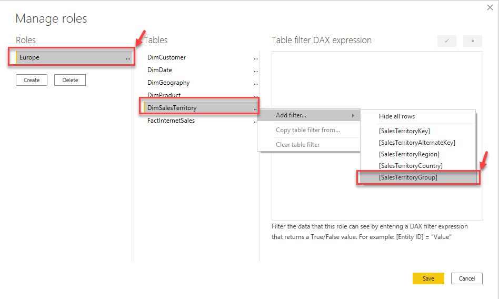Open ellipsis menu for DimGeography table
This screenshot has width=499, height=299.
[255, 84]
